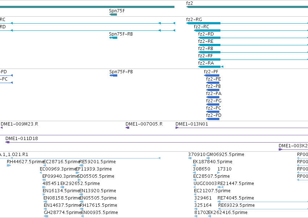The width and height of the screenshot is (308, 218).
Task: Click the DME1-013N01 clone label
Action: pos(192,124)
